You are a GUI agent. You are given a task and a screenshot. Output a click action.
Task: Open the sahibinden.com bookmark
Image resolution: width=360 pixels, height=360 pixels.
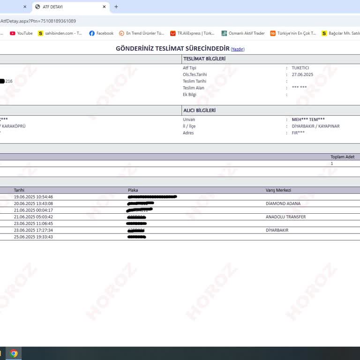[x=60, y=33]
